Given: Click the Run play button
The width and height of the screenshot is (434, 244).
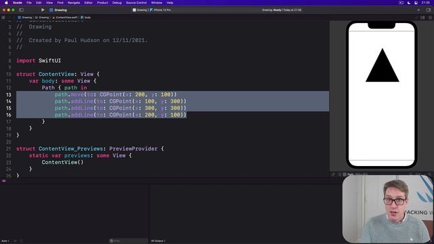Looking at the screenshot, I should click(x=43, y=10).
